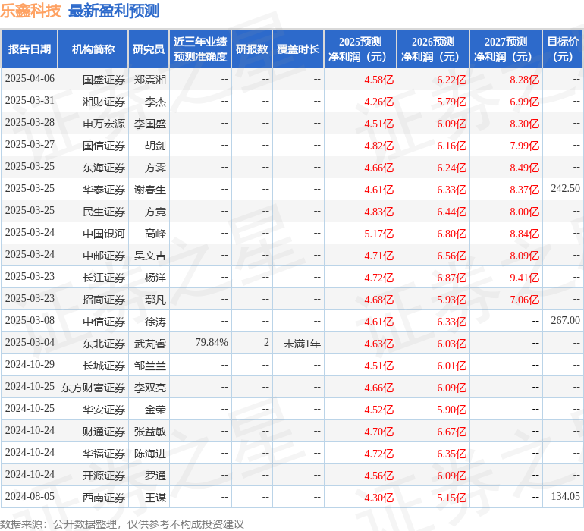Click 9.41亿 in 2027 forecast column

click(x=524, y=278)
